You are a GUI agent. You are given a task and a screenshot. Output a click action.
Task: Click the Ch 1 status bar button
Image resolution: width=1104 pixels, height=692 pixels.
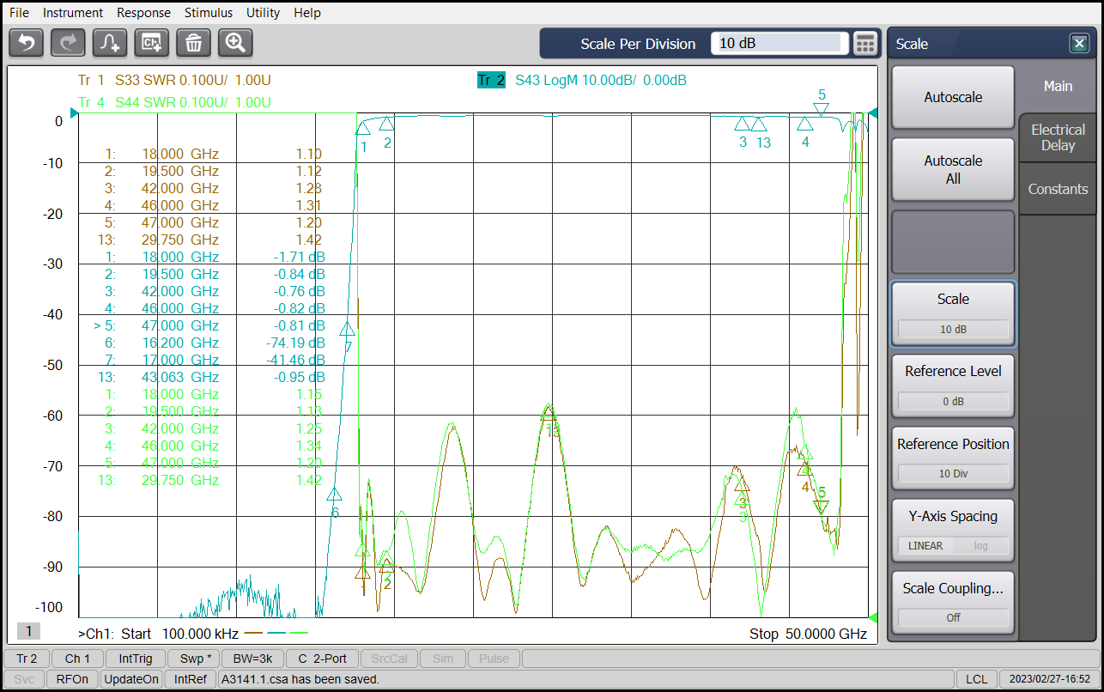[x=77, y=659]
